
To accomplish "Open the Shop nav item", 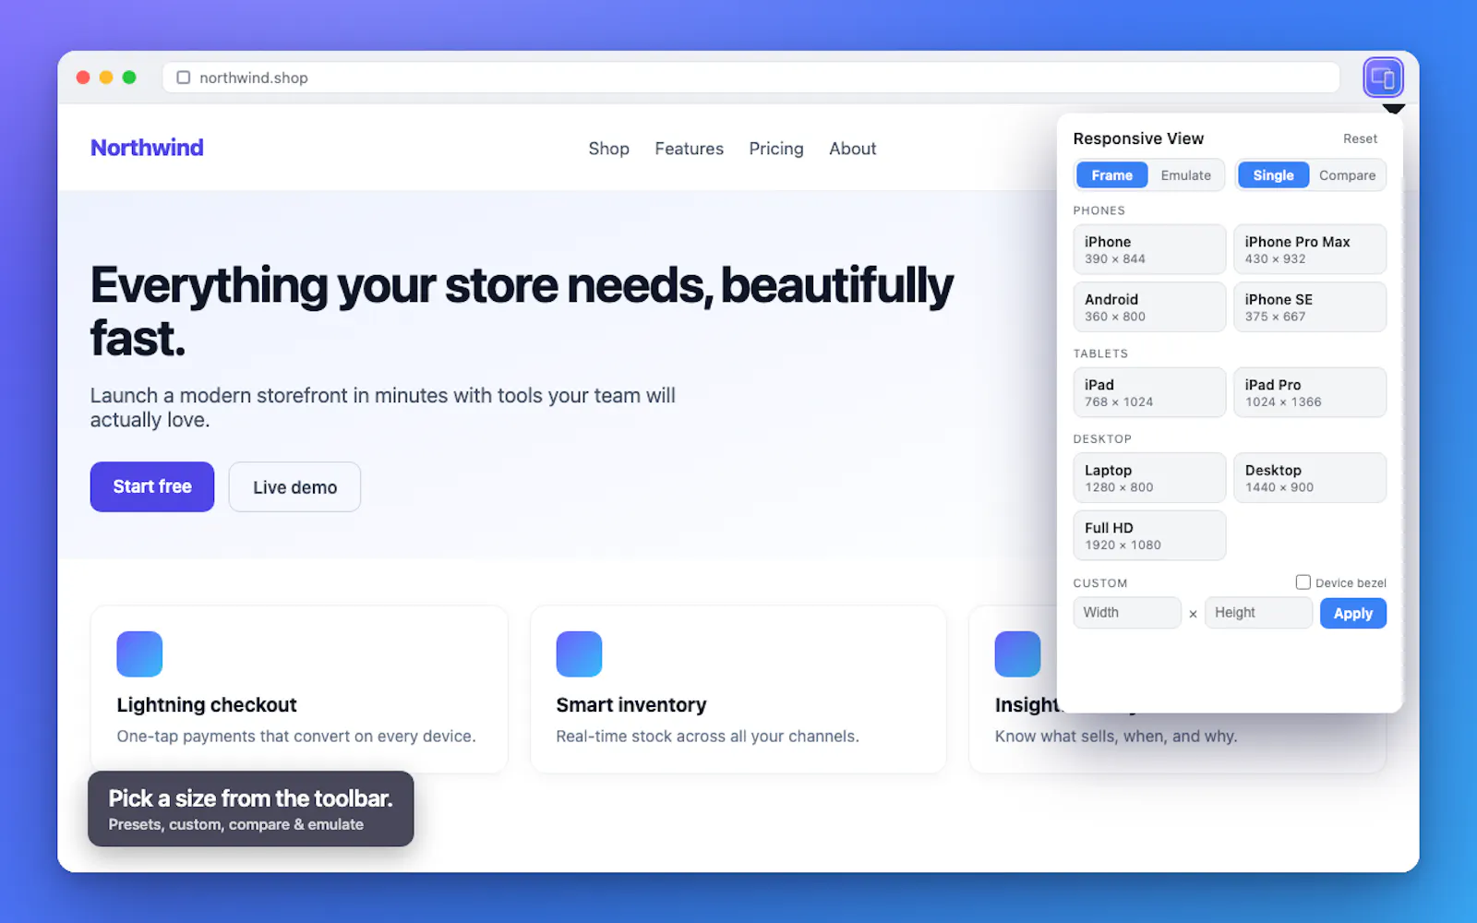I will (x=608, y=149).
